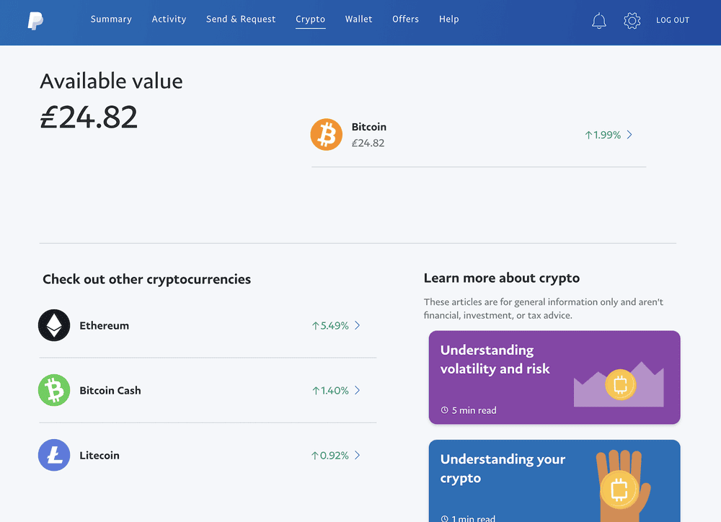The image size is (721, 522).
Task: Click the £24.82 value under Bitcoin
Action: point(368,143)
